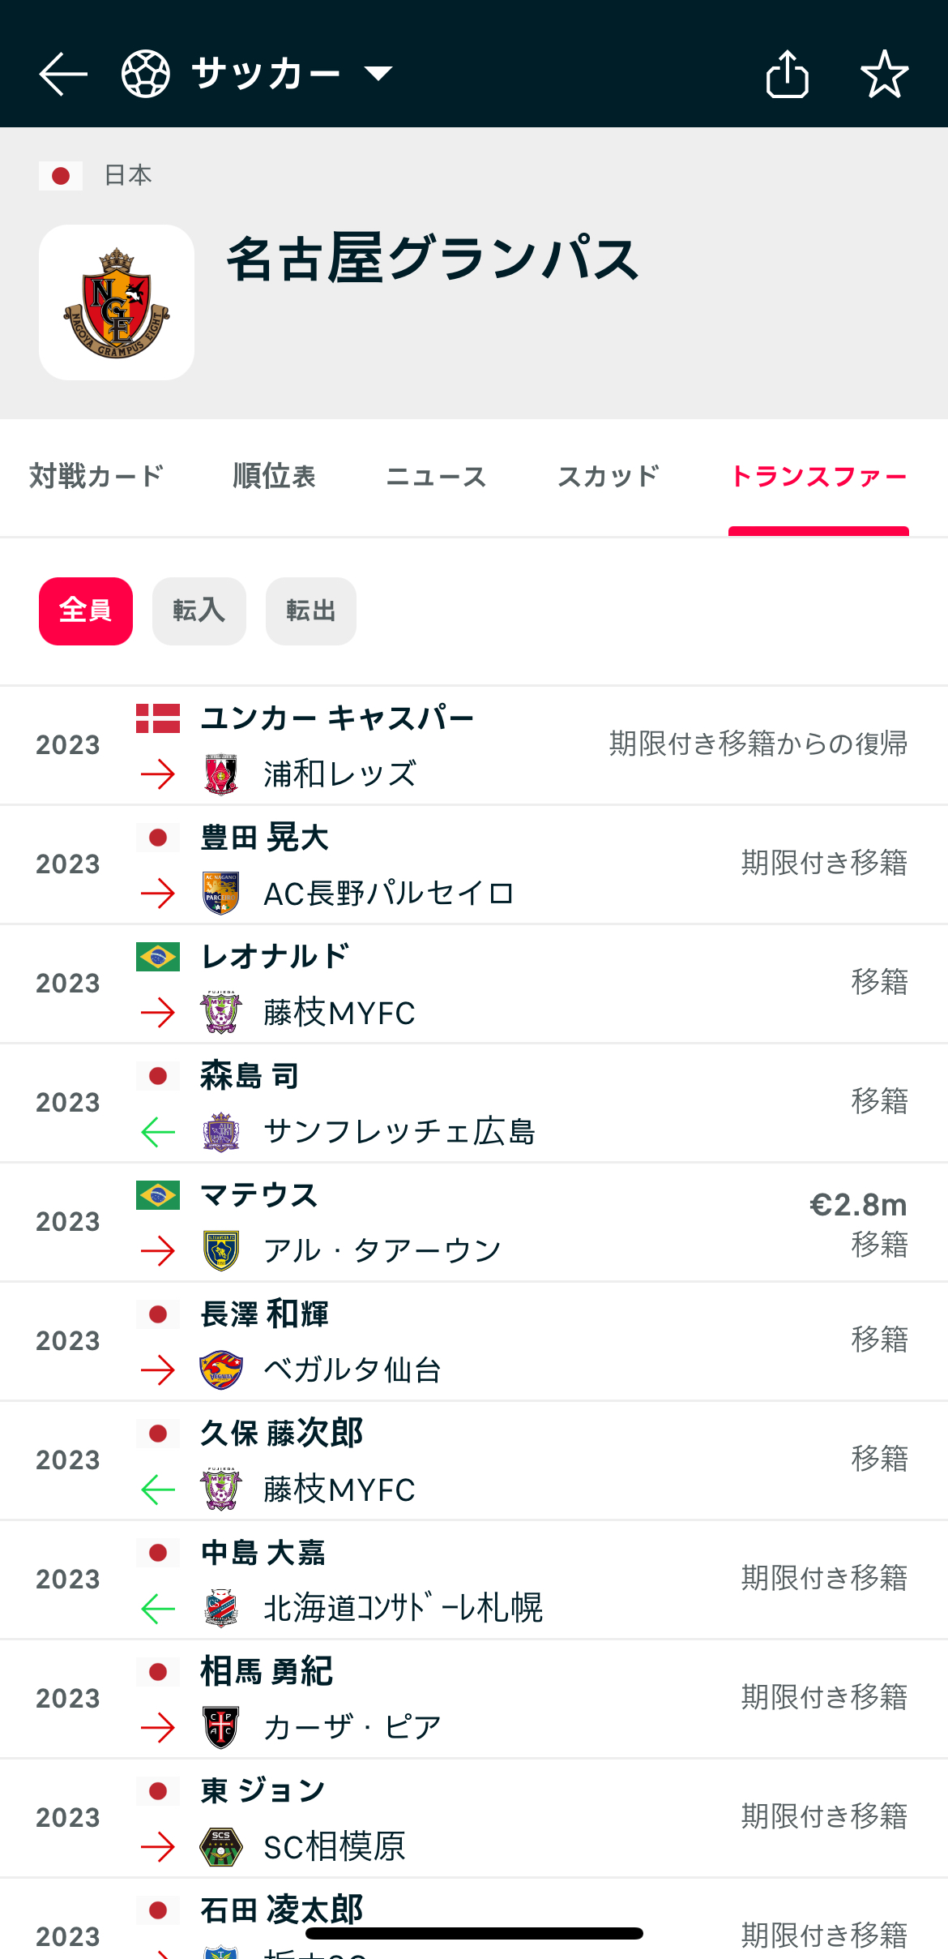The height and width of the screenshot is (1959, 948).
Task: Select the 転出 filter chip
Action: [311, 611]
